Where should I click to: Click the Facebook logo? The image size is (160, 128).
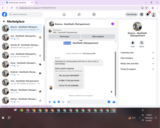tap(4, 14)
